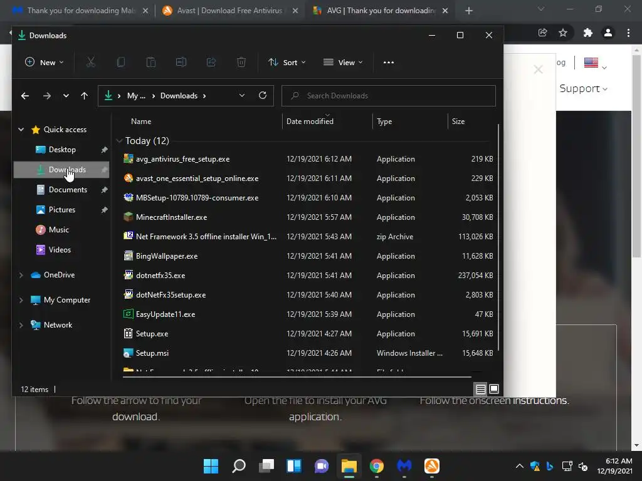Click the Share icon in Explorer toolbar

tap(211, 62)
